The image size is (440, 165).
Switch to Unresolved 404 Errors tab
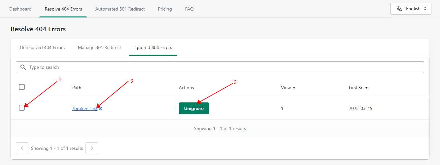(42, 47)
